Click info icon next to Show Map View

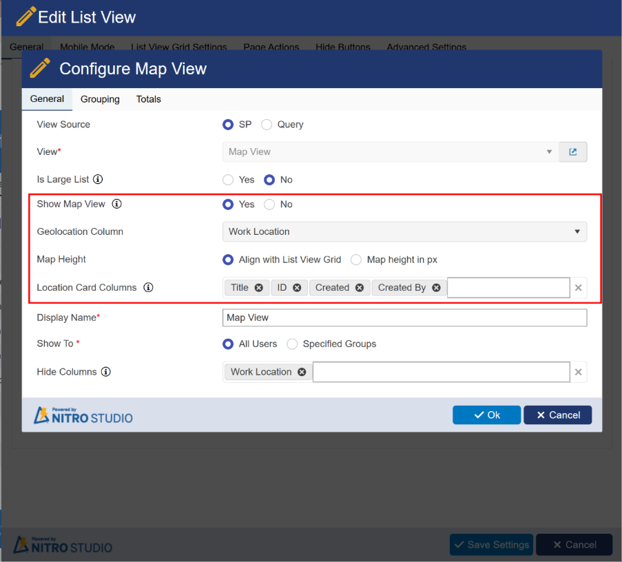tap(116, 205)
